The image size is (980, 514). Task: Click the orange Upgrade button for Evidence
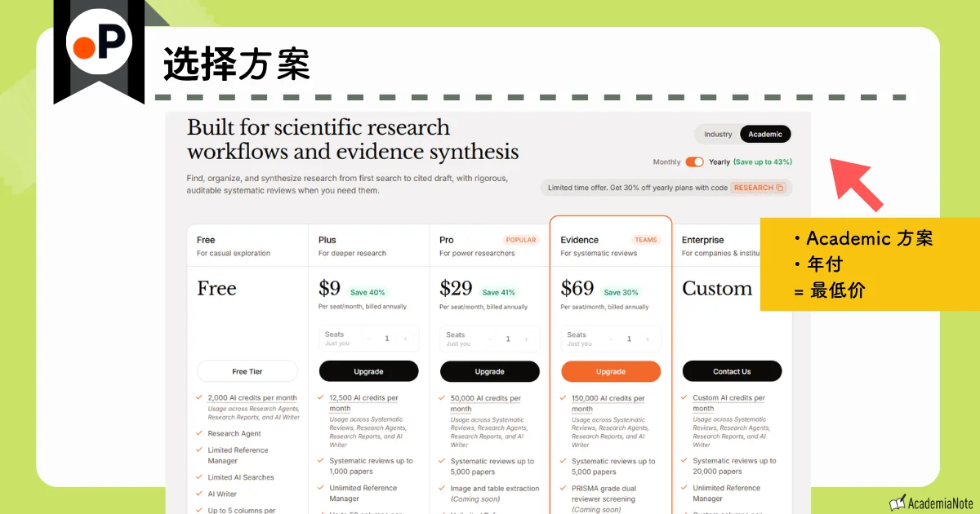(611, 371)
